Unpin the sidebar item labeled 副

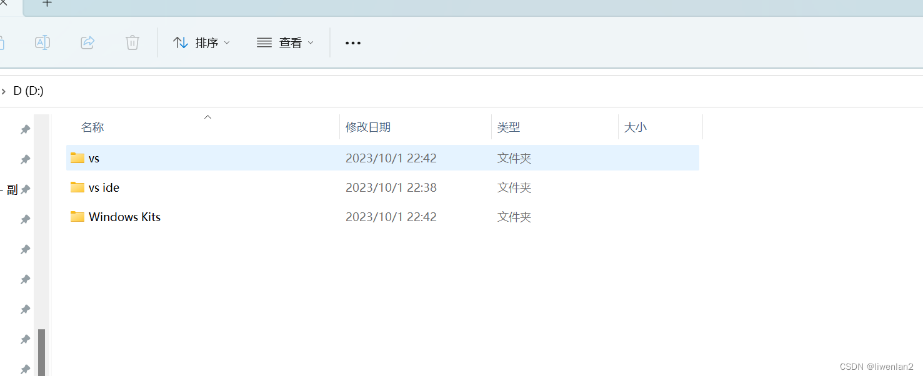[x=24, y=189]
